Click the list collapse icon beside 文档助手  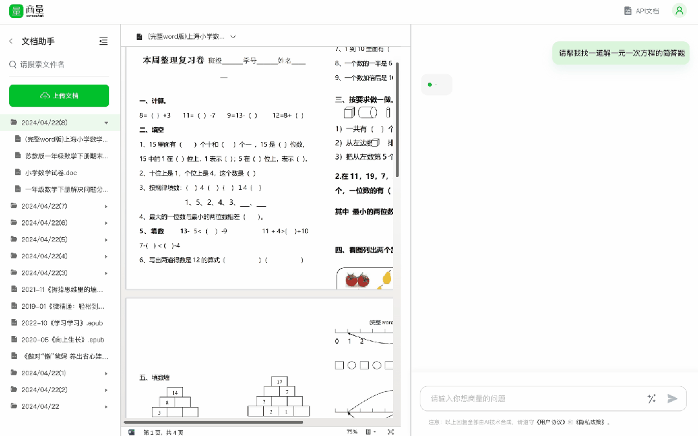tap(103, 41)
